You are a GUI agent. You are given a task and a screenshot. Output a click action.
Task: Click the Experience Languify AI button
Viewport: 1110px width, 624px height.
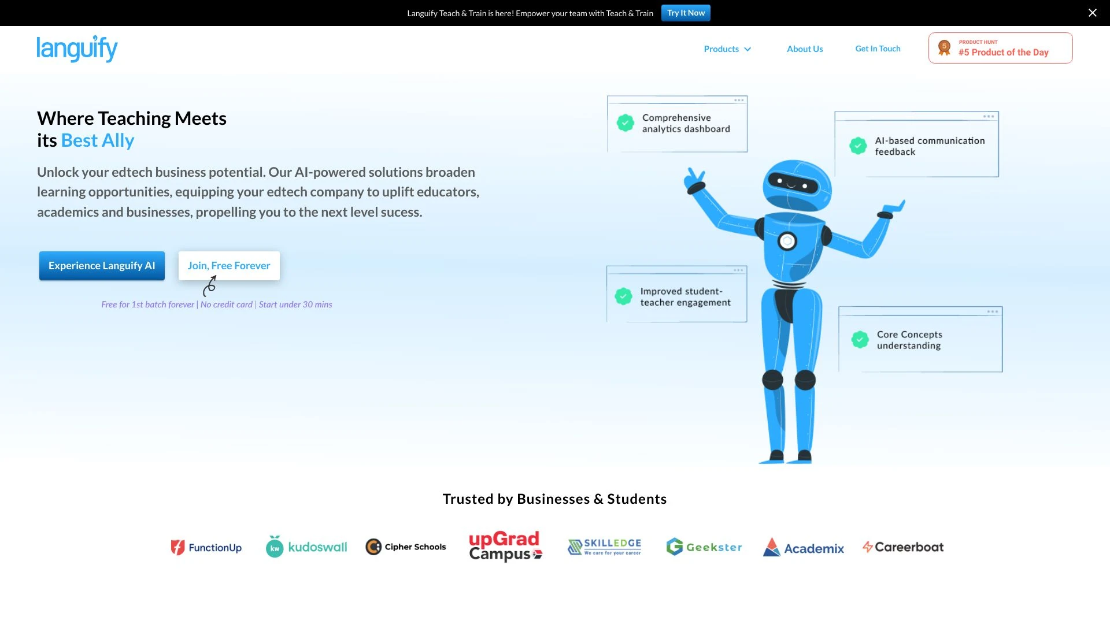[102, 265]
